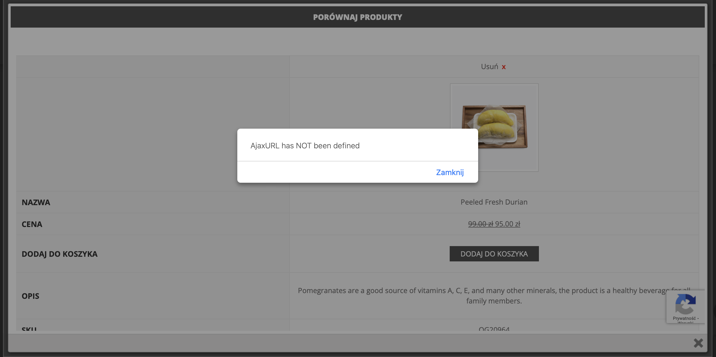This screenshot has height=357, width=716.
Task: Click the crossed-out 99.00 zł price
Action: [481, 224]
